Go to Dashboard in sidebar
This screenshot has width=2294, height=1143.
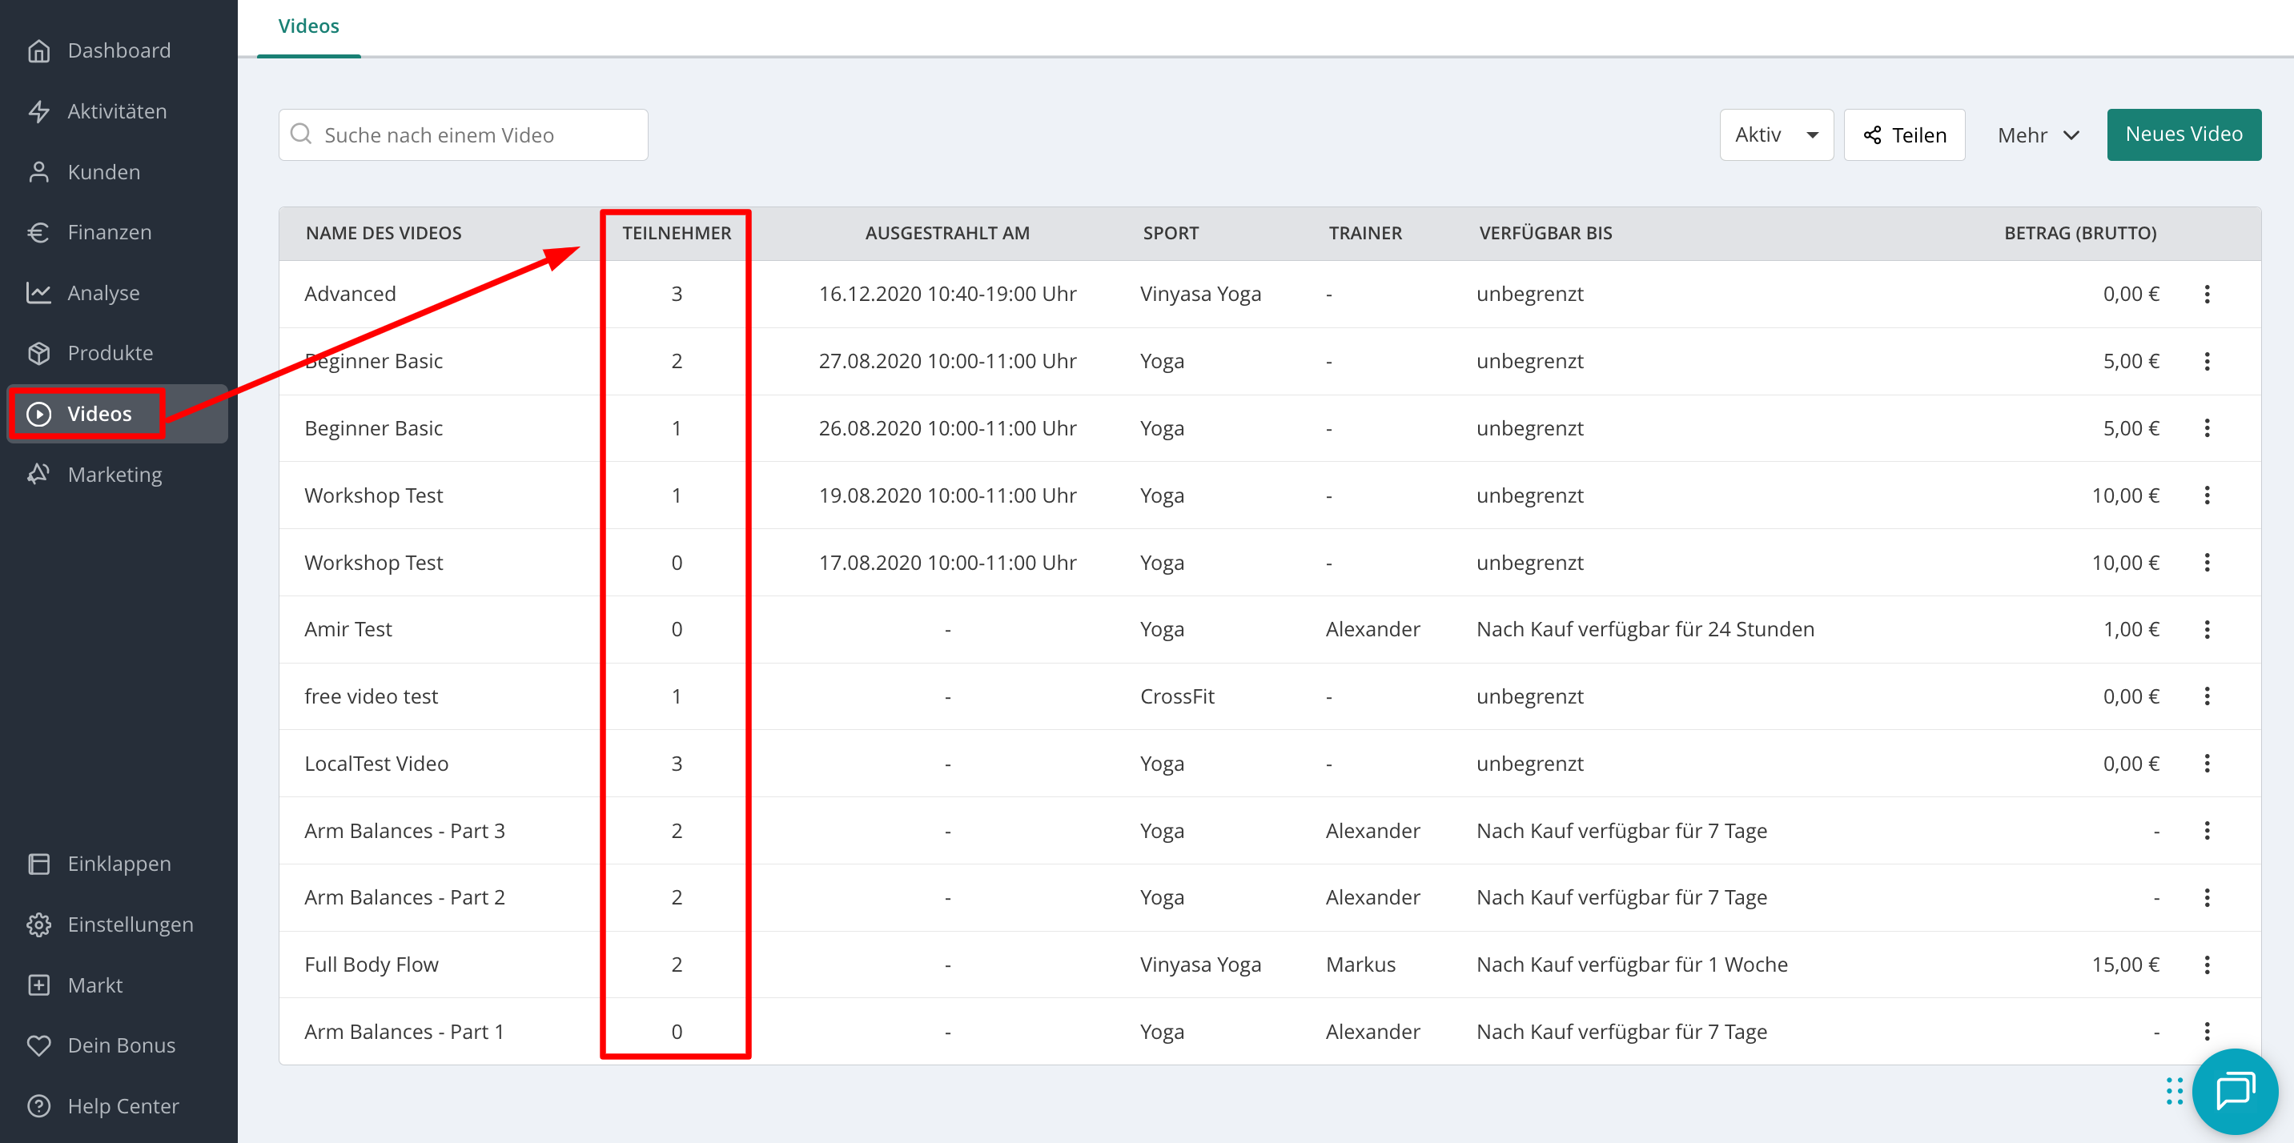point(119,50)
